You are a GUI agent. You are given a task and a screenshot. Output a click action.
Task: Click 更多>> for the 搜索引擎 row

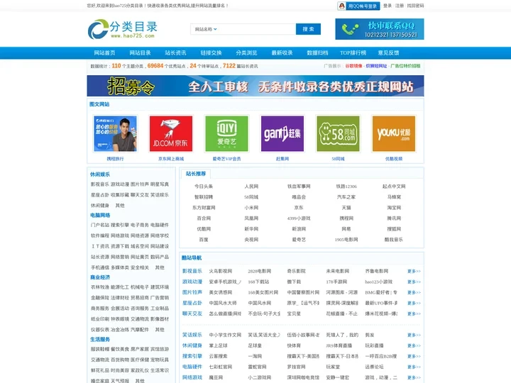pos(414,356)
